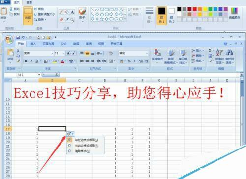
Task: Select first insert-options radio button
Action: tap(69, 140)
